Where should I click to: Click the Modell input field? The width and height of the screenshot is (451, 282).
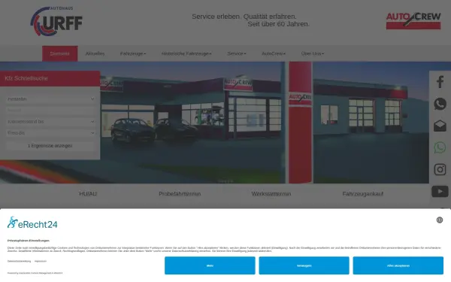click(50, 111)
